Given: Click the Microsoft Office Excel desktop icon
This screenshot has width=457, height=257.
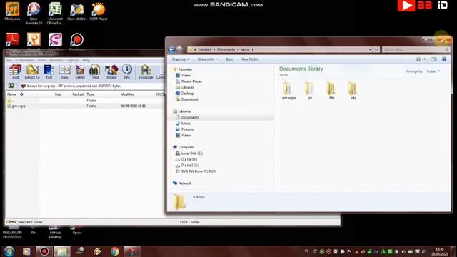Looking at the screenshot, I should [55, 14].
